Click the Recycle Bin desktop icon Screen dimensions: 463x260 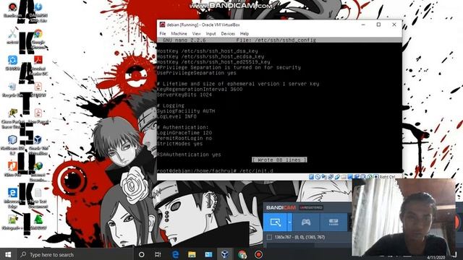coord(12,90)
